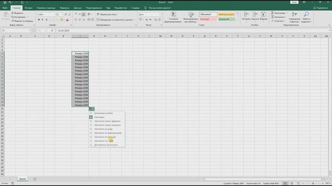Image resolution: width=332 pixels, height=186 pixels.
Task: Click the Delete cells (Удалить) icon
Action: (x=255, y=14)
